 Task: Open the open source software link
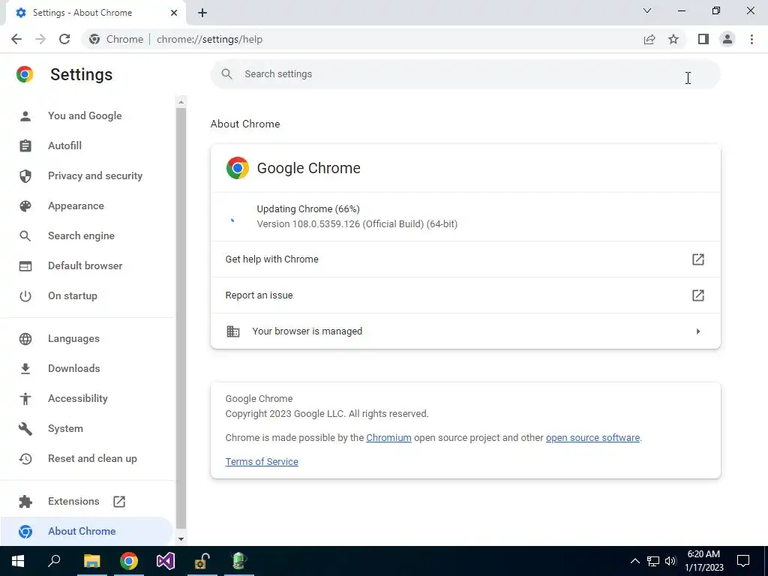tap(592, 437)
